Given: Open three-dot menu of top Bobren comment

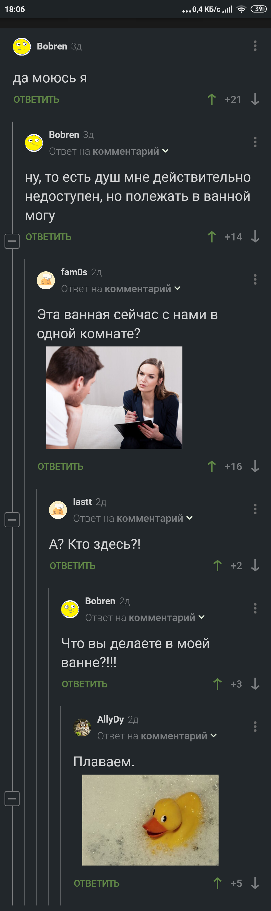Looking at the screenshot, I should pyautogui.click(x=255, y=46).
